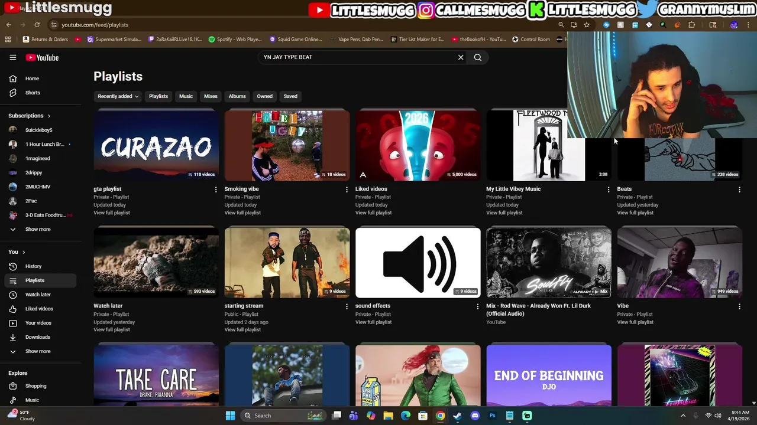The height and width of the screenshot is (425, 757).
Task: Open the $uicideboy$ subscription channel
Action: [x=38, y=130]
